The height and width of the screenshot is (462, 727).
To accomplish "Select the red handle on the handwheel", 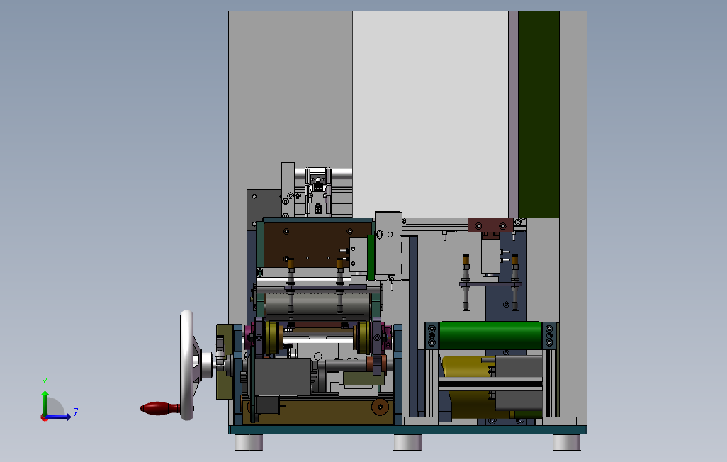I will click(x=160, y=409).
